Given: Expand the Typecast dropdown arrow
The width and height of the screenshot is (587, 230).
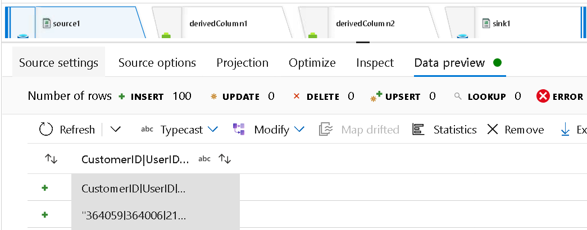Looking at the screenshot, I should pos(213,130).
